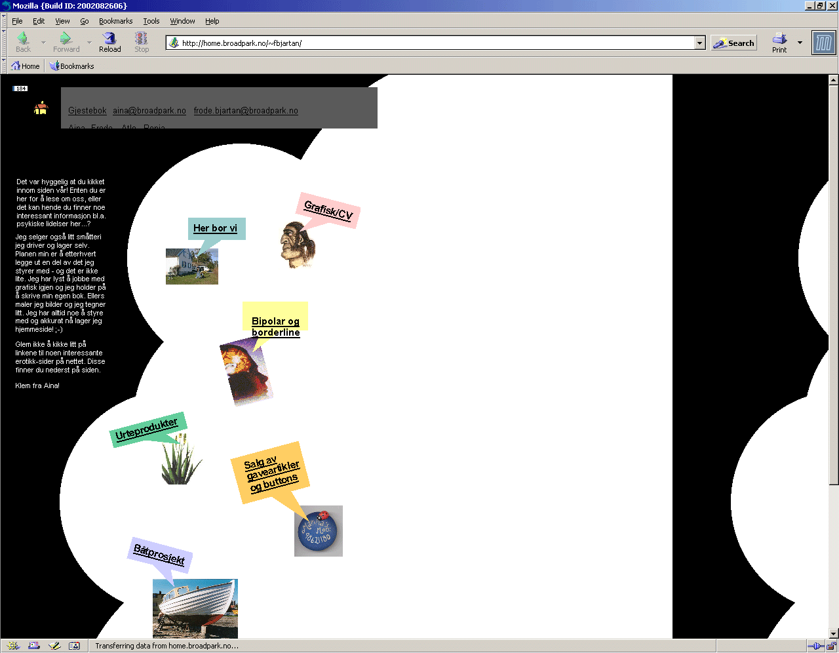
Task: Open the 'Bipolar og borderline' link
Action: [275, 326]
